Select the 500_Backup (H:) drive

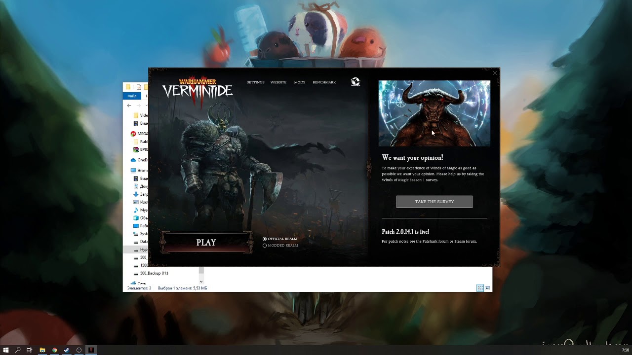[x=151, y=273]
